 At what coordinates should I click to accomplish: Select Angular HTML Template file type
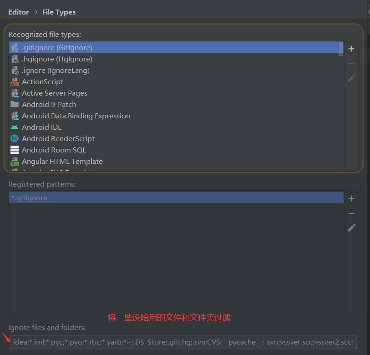pos(176,162)
